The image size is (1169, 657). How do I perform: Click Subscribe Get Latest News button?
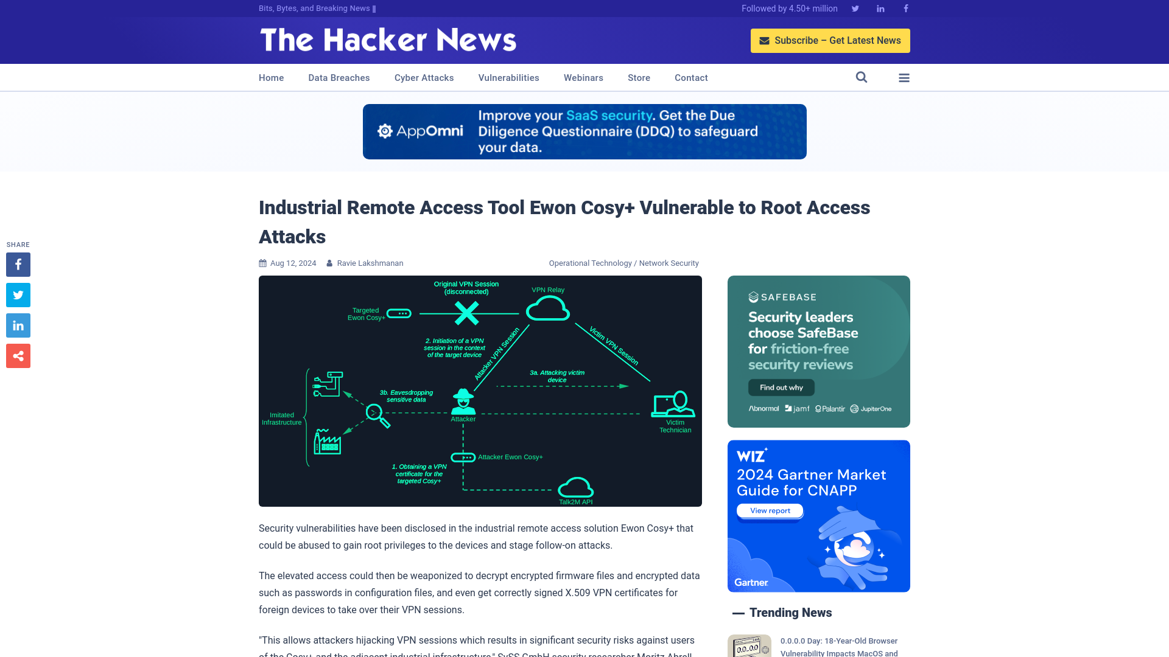point(830,40)
